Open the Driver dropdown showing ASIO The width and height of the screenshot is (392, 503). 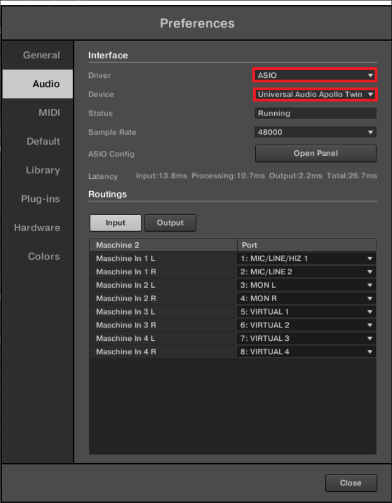tap(314, 75)
